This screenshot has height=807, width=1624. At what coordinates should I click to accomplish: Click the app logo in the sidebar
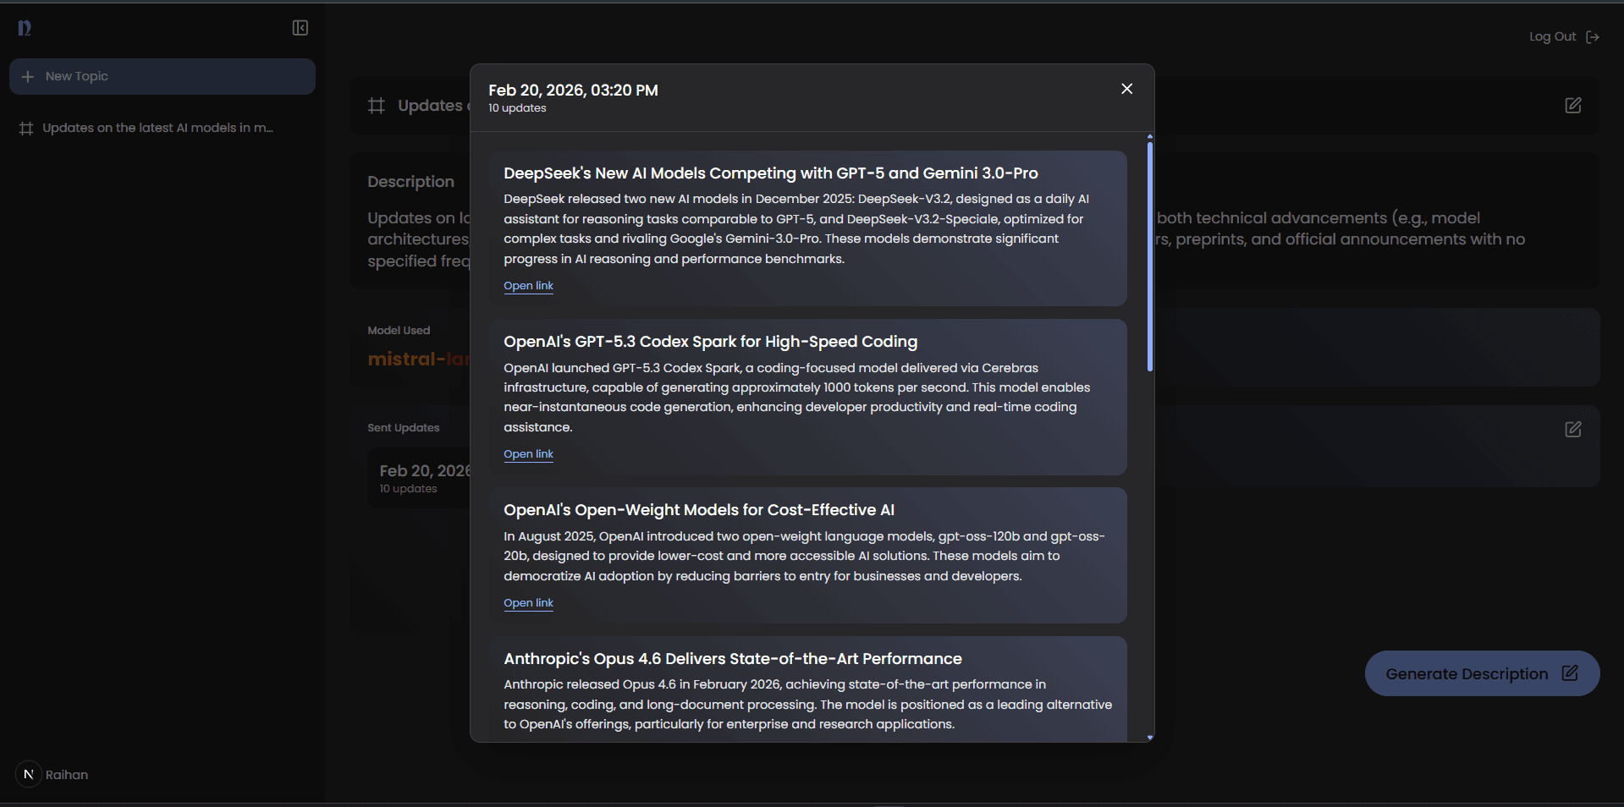25,28
